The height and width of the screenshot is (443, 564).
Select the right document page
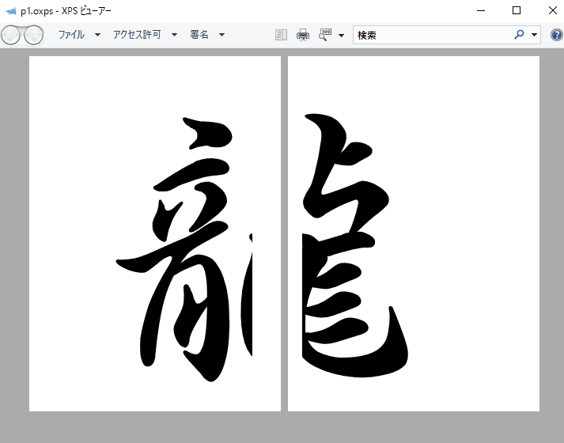(x=414, y=233)
